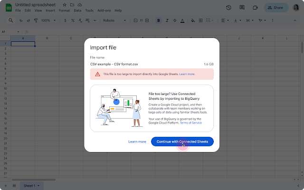Screen dimensions: 304x190
Task: Open the Add-ons menu
Action: 103,10
